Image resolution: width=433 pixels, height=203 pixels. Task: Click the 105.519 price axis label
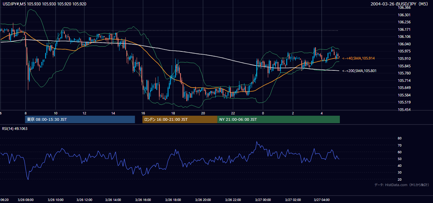tap(404, 102)
